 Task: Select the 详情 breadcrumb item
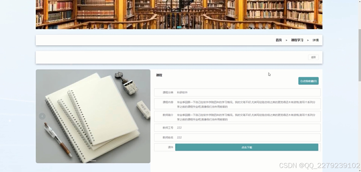pos(315,40)
